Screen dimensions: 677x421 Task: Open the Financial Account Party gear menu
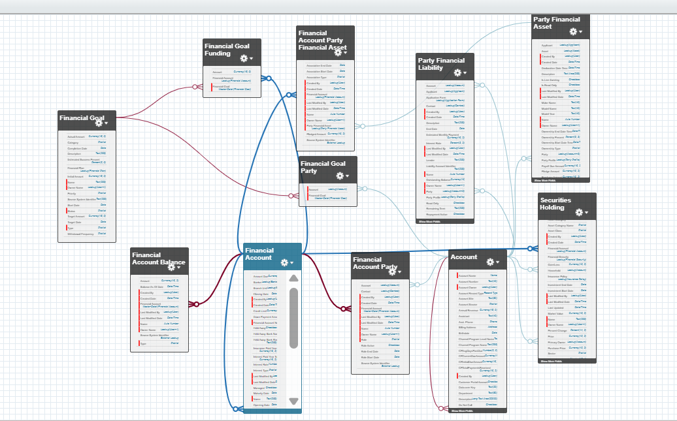pyautogui.click(x=395, y=272)
